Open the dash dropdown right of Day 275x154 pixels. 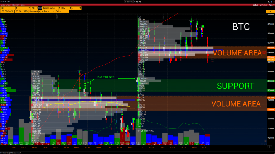point(80,8)
